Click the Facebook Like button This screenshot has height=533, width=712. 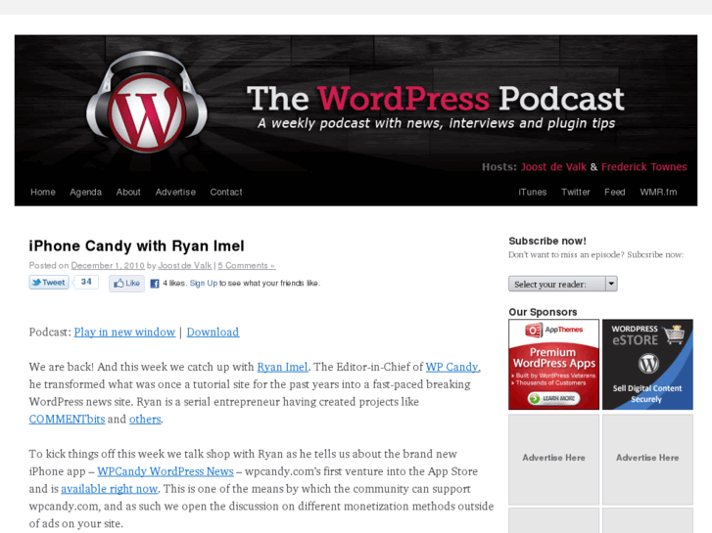click(x=126, y=283)
